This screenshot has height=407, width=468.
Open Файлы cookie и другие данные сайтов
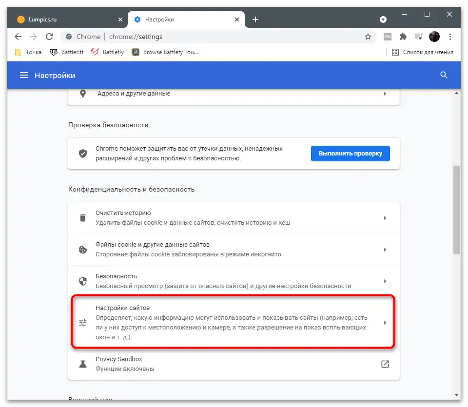pyautogui.click(x=234, y=250)
